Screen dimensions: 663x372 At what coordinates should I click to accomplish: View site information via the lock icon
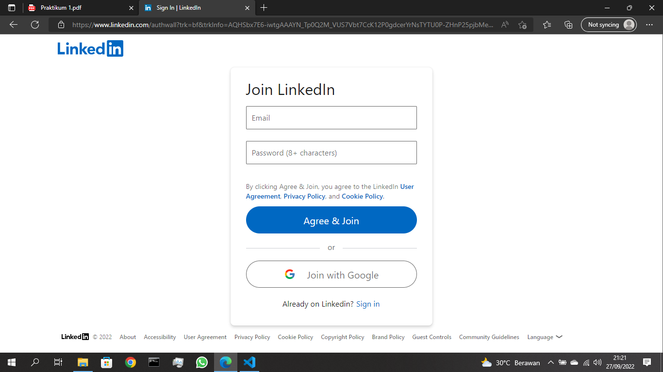tap(61, 25)
